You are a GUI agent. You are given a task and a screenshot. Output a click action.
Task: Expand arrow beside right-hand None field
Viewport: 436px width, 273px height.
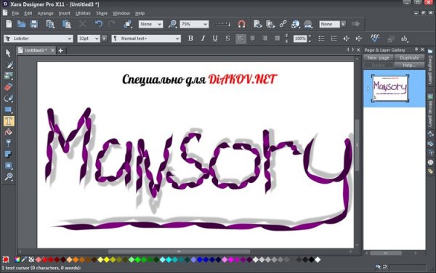[x=344, y=24]
